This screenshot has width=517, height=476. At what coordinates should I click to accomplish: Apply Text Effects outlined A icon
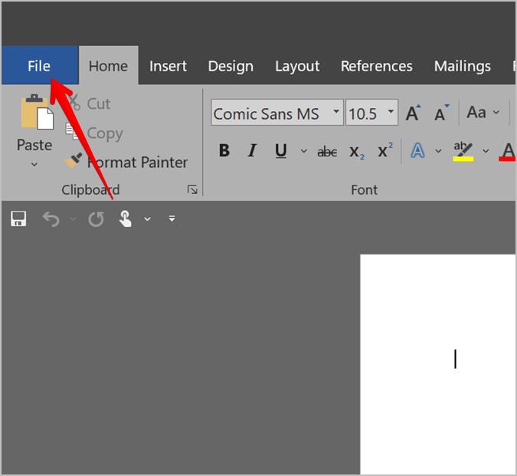click(x=417, y=150)
